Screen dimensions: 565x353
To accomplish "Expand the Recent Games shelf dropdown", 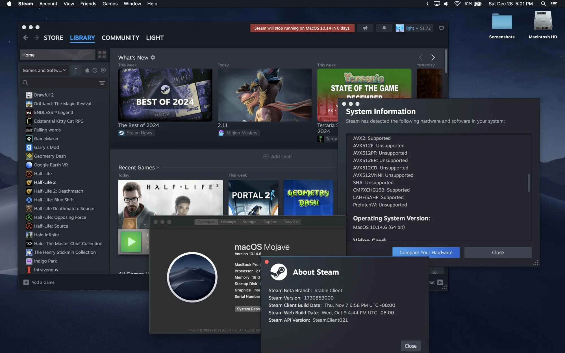I will coord(158,168).
